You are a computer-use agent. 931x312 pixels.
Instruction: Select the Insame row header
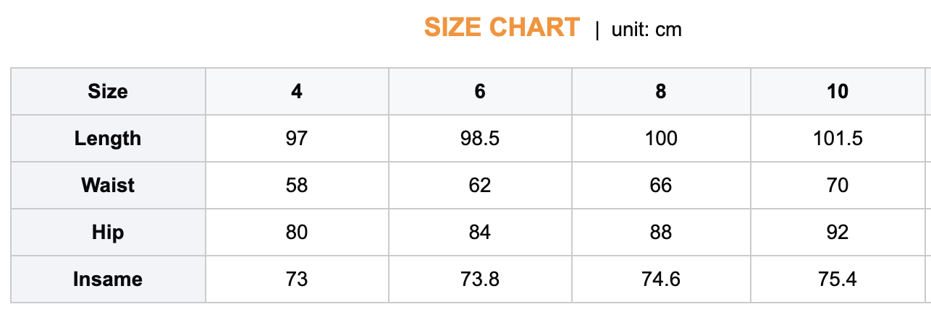tap(108, 279)
